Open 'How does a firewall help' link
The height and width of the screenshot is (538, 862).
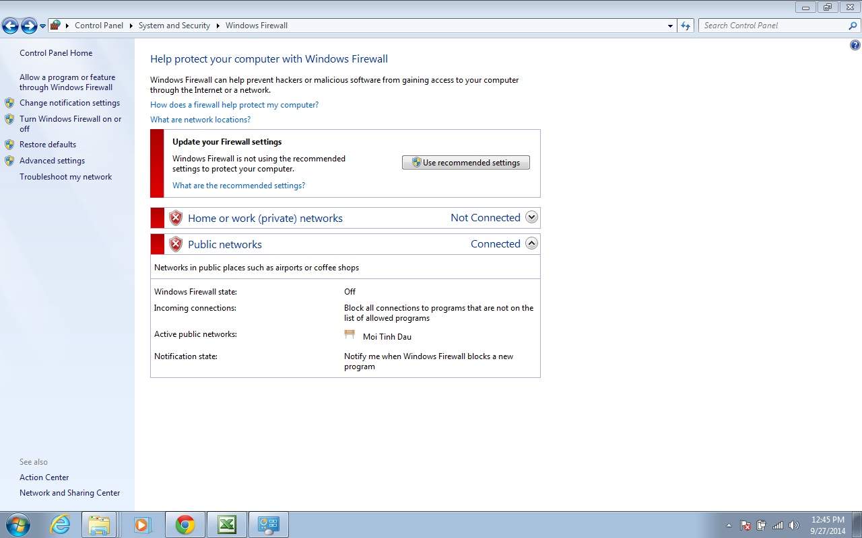234,105
